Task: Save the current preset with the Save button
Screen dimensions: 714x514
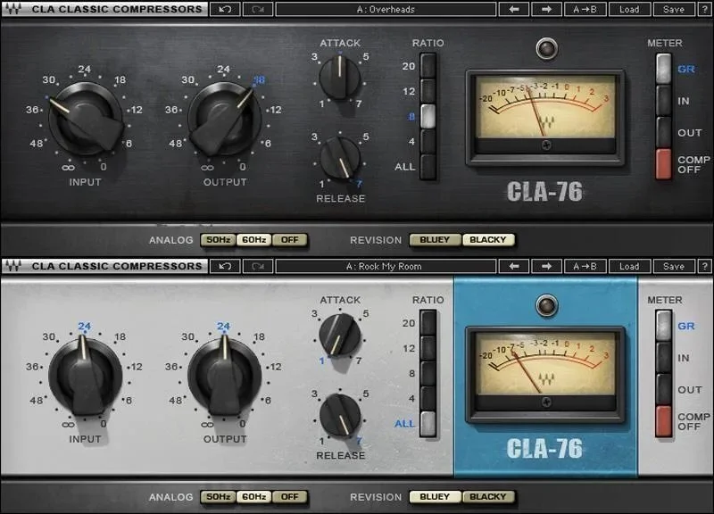Action: click(x=674, y=9)
